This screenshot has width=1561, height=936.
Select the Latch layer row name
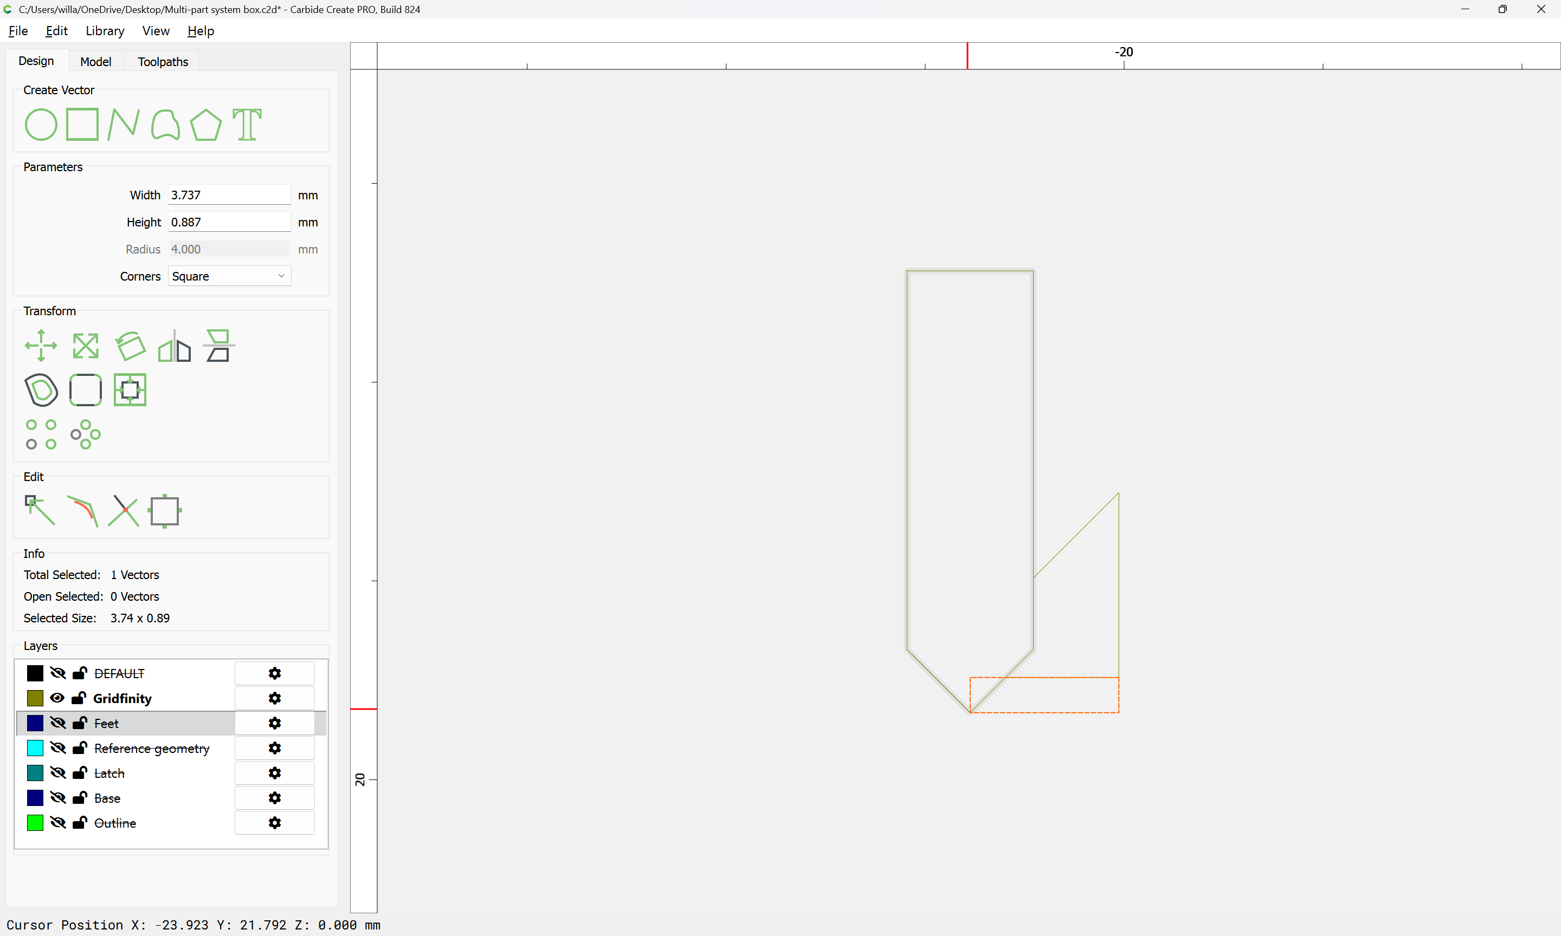pyautogui.click(x=109, y=773)
